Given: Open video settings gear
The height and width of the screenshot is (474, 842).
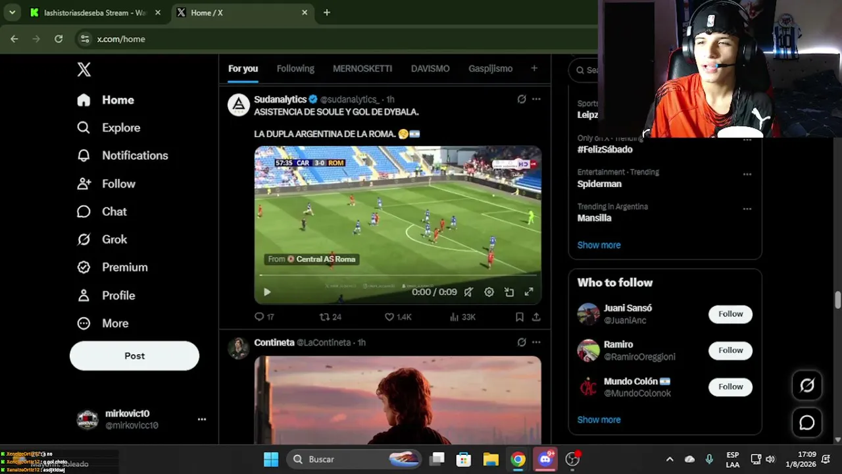Looking at the screenshot, I should tap(489, 292).
